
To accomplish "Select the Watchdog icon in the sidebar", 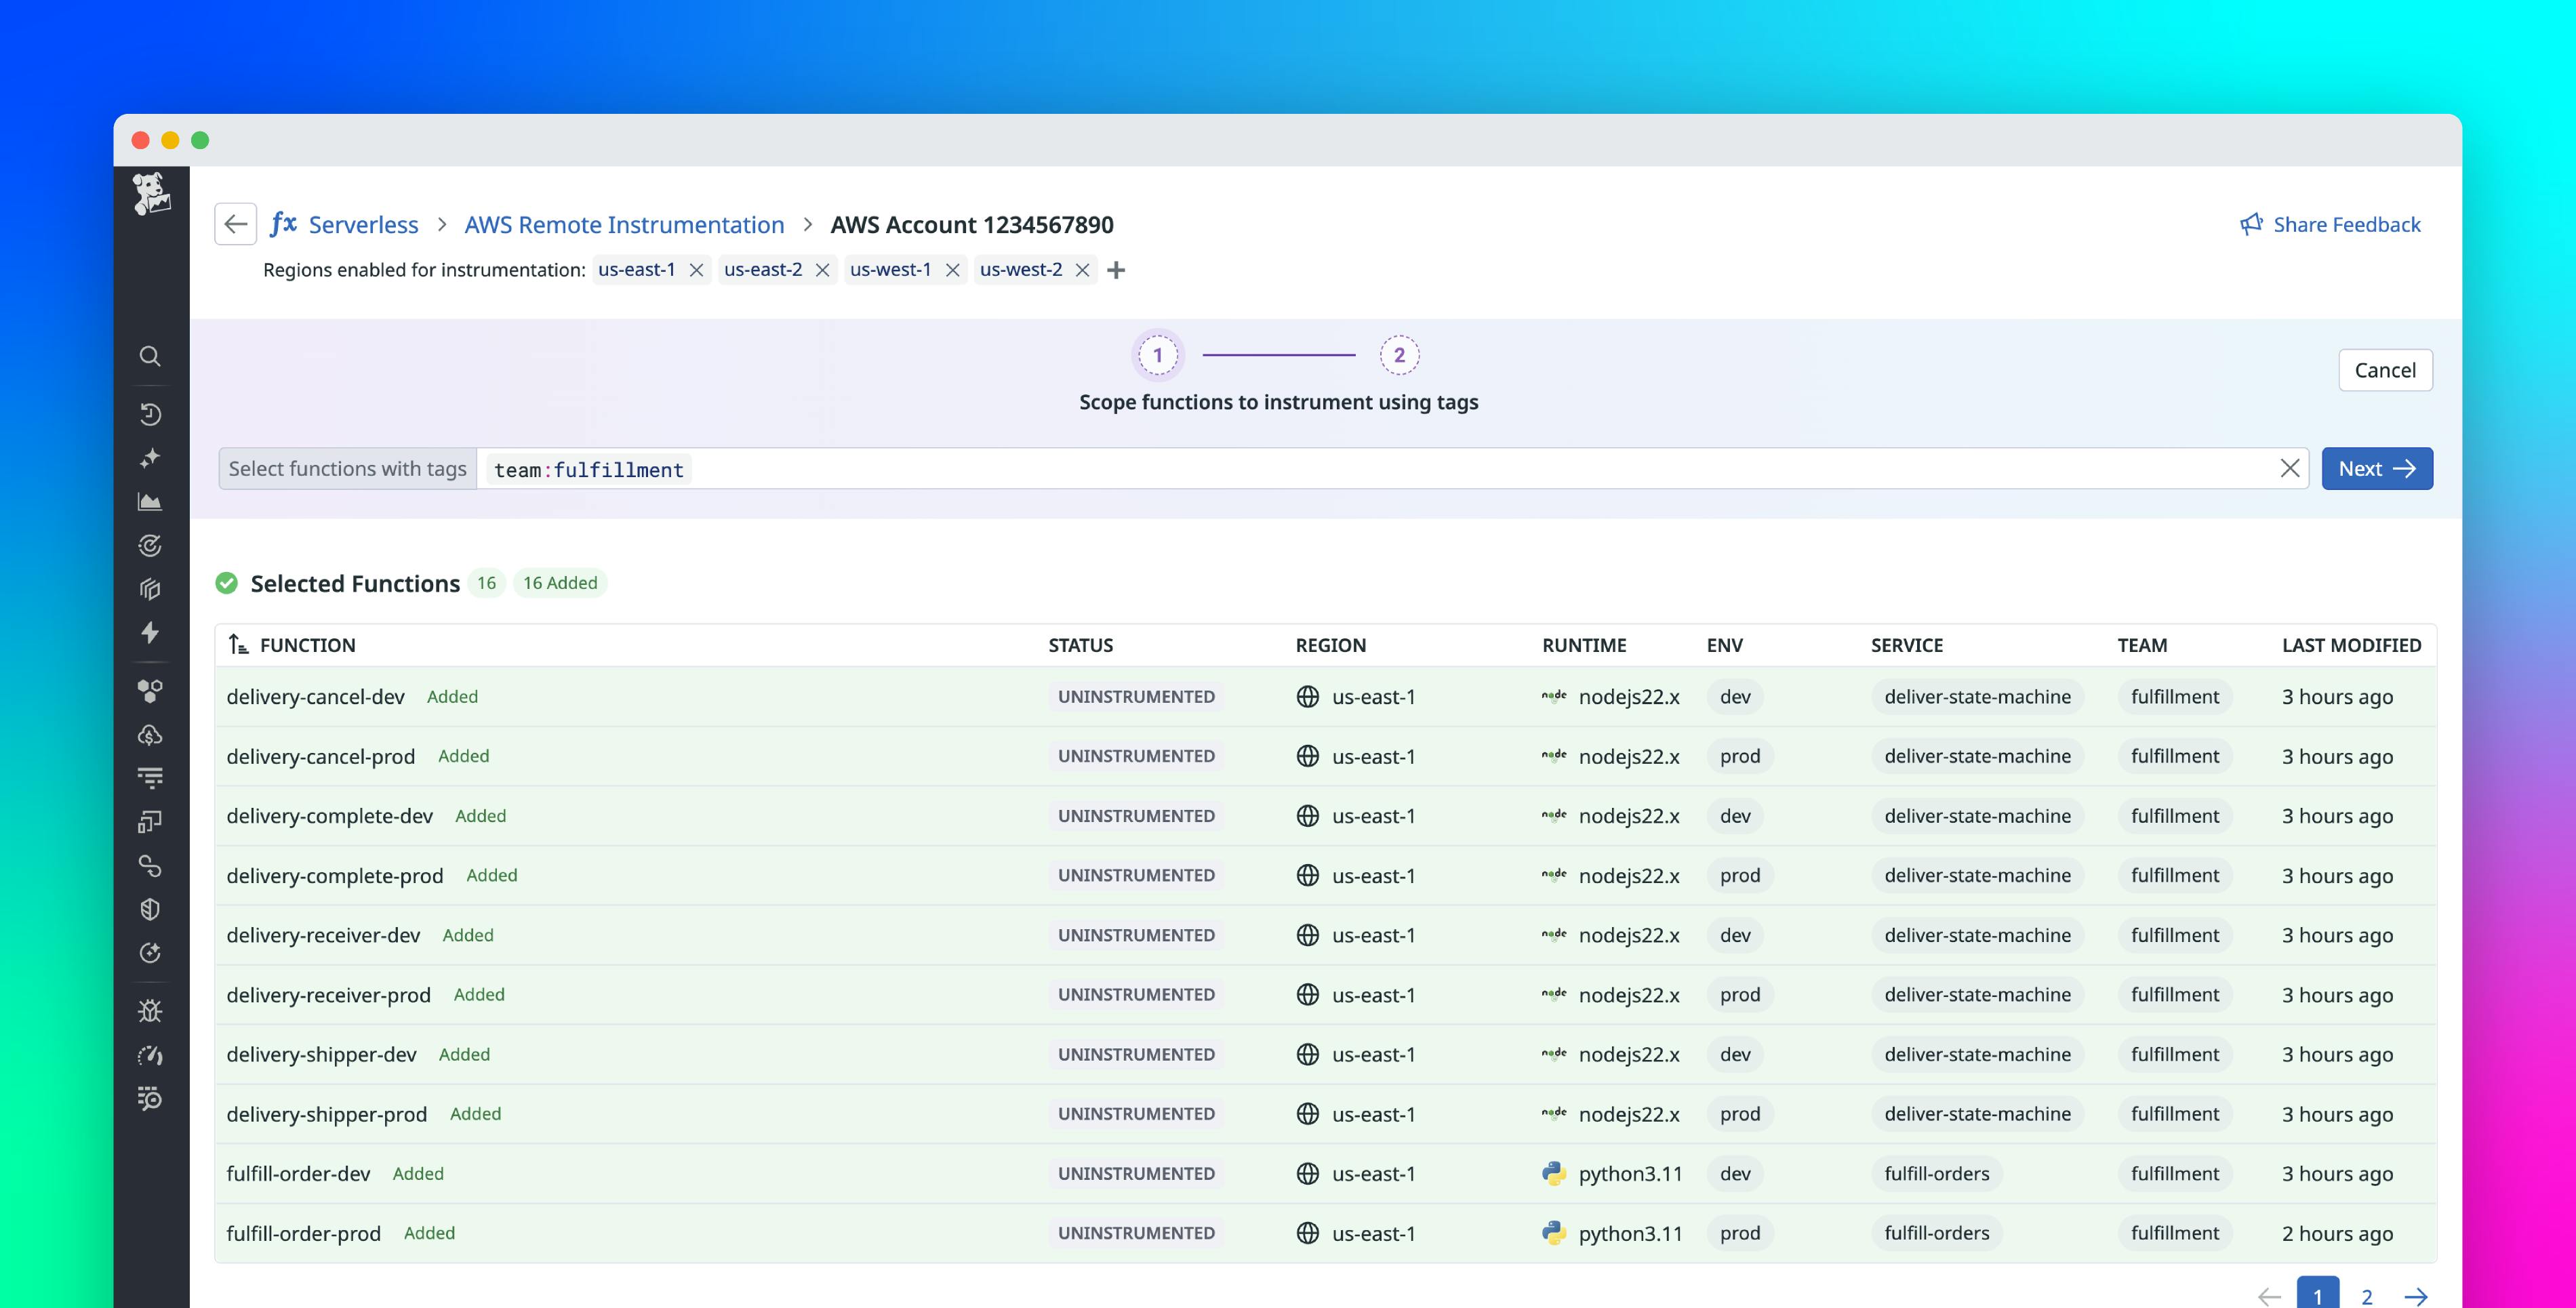I will 150,545.
